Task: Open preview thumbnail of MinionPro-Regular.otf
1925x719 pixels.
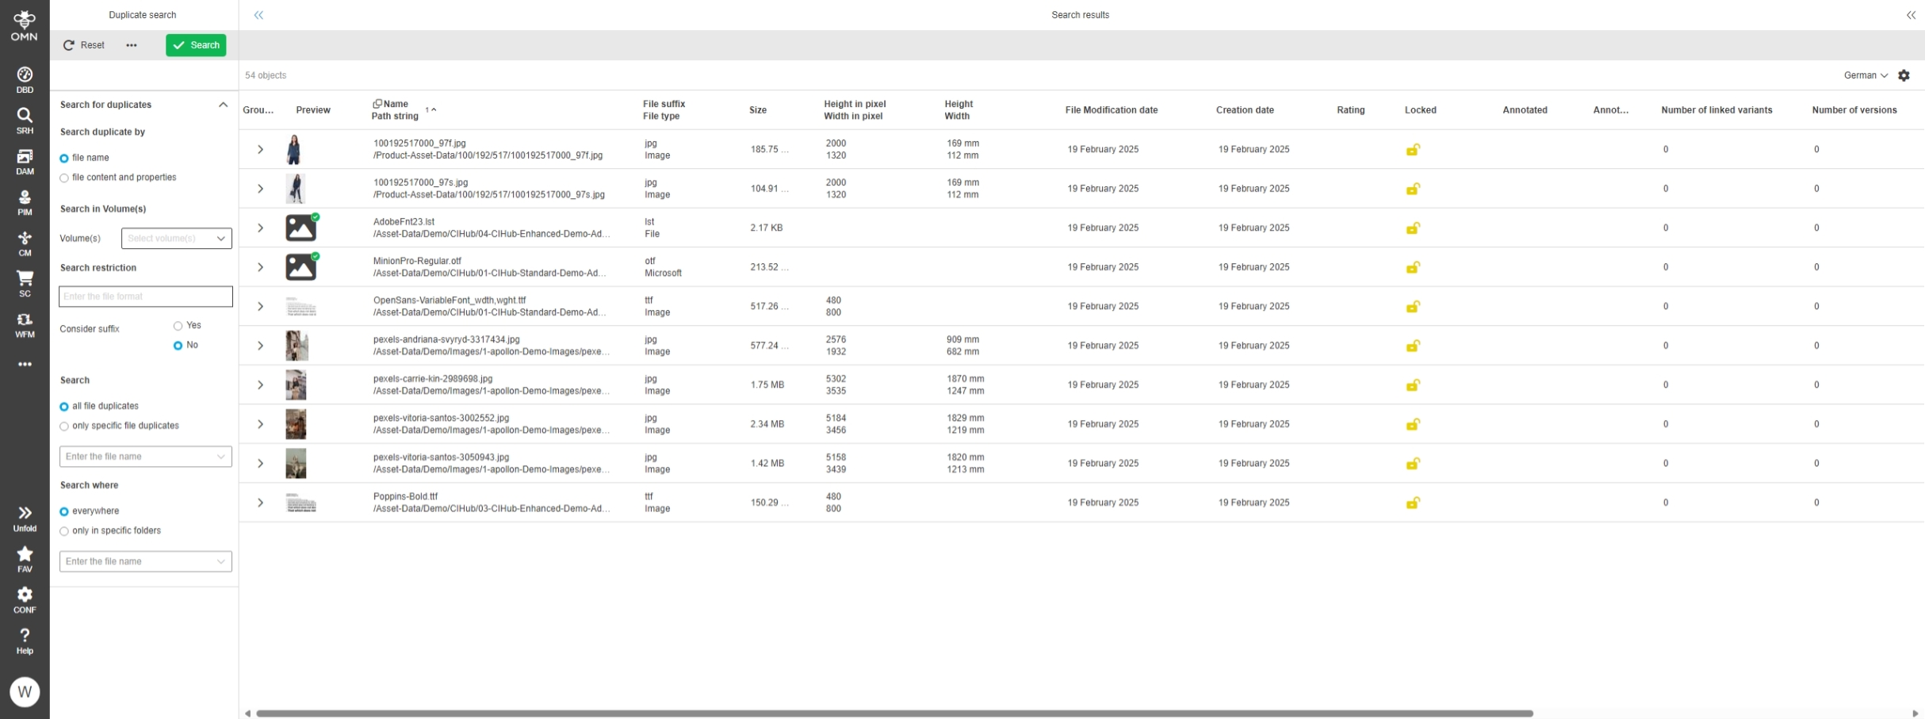Action: pos(301,267)
